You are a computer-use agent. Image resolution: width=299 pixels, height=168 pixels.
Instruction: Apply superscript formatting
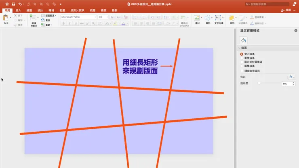88,23
